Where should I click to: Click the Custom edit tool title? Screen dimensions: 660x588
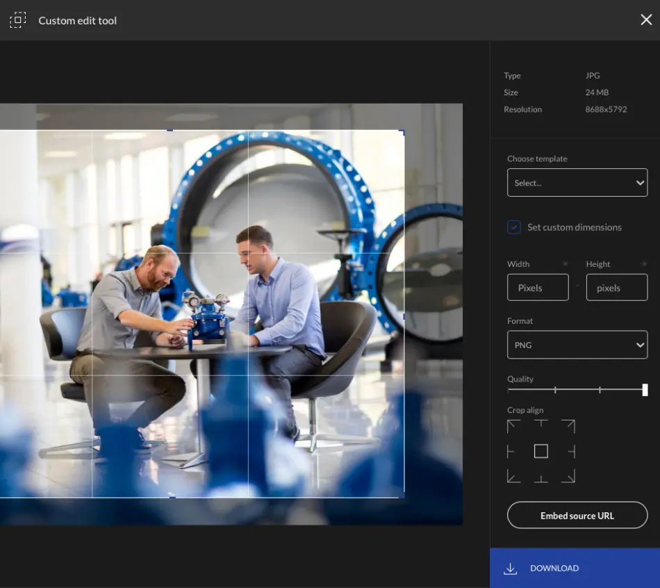coord(77,20)
